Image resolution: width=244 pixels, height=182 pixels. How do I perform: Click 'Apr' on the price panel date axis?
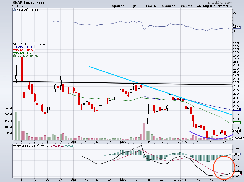73,142
